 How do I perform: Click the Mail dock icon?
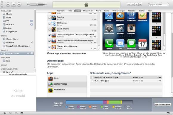[x=120, y=43]
